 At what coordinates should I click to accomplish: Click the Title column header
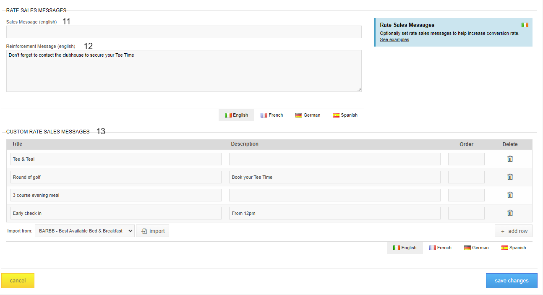pos(17,144)
